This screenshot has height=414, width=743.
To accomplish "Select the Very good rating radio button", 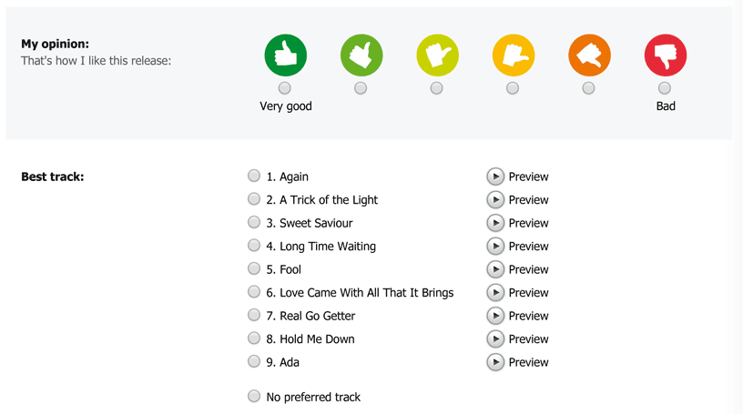I will click(x=285, y=88).
